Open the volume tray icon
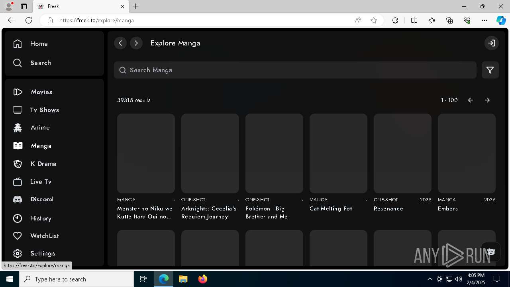Viewport: 510px width, 287px height. coord(459,279)
